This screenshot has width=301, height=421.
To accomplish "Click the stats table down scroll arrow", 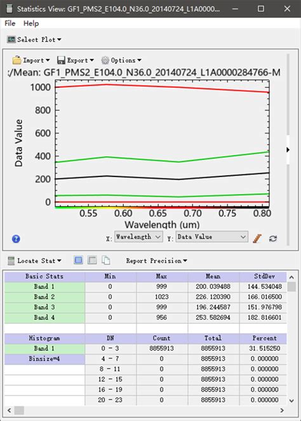I will click(x=291, y=401).
